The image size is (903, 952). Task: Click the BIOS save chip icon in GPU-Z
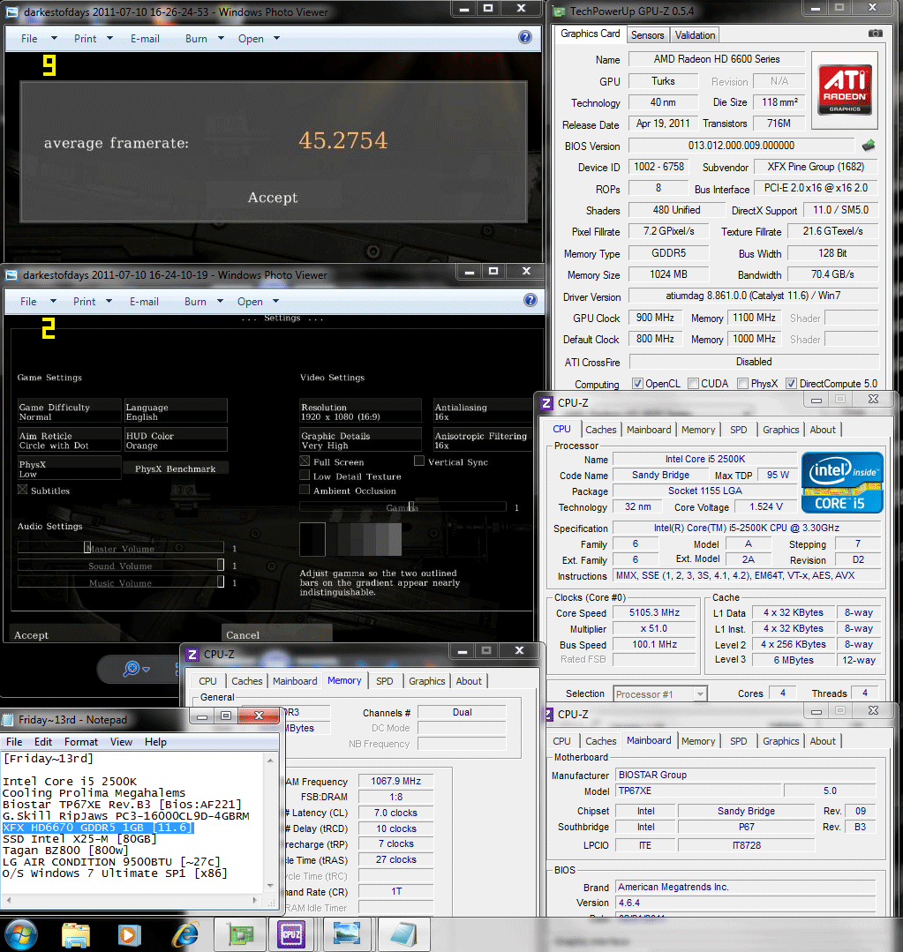[869, 145]
